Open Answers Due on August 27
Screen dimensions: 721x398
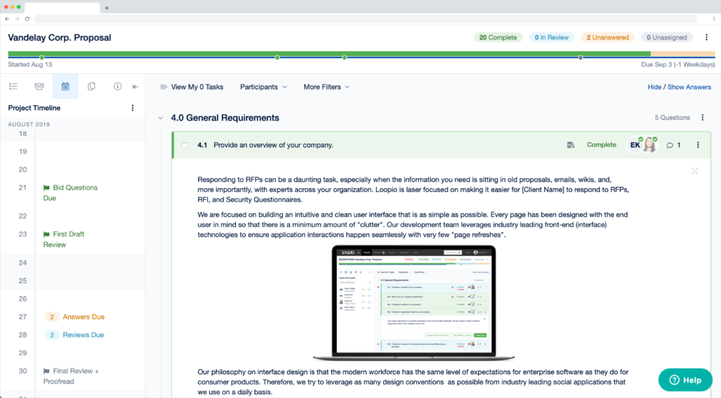[75, 316]
